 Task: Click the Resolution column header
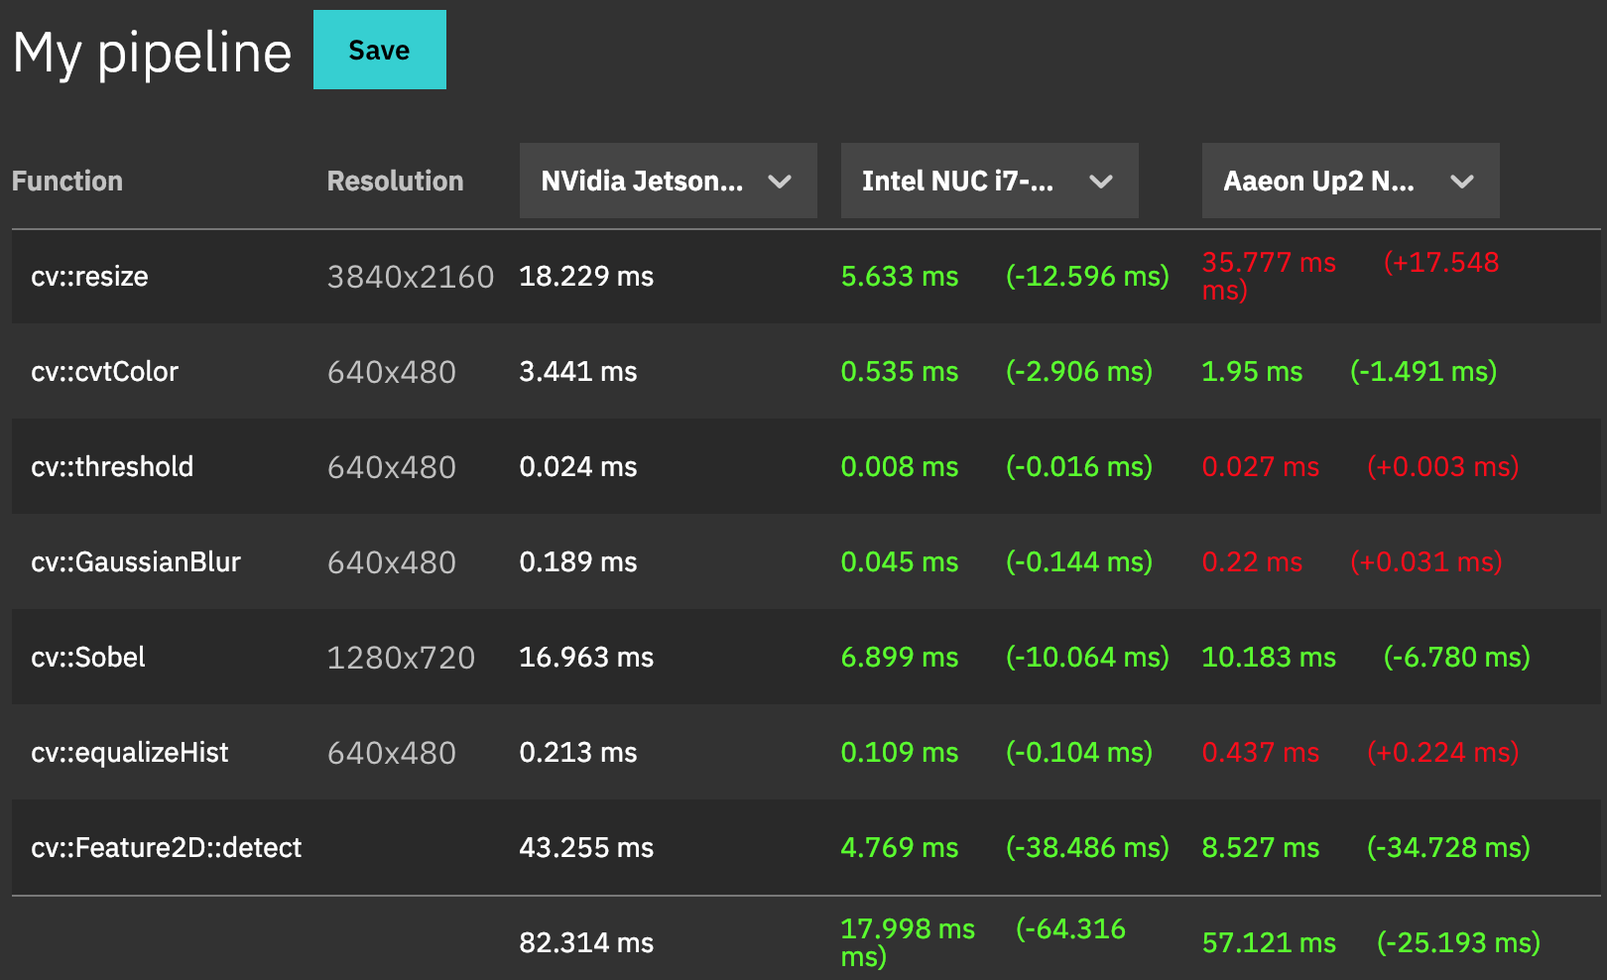click(395, 181)
